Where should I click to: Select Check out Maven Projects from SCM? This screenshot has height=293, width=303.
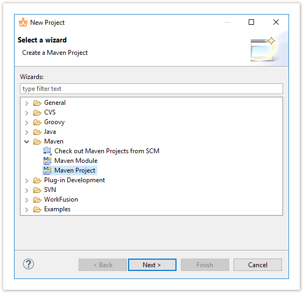click(107, 151)
